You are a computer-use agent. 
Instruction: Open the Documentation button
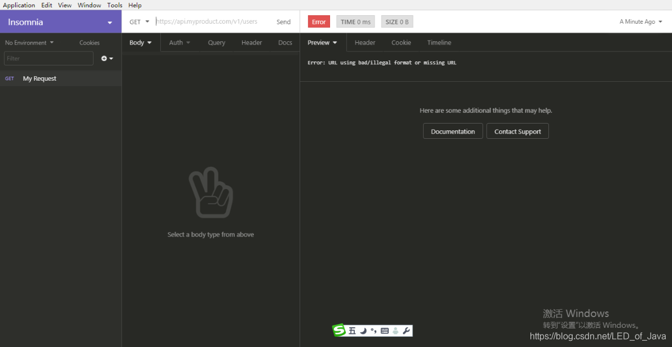(x=453, y=131)
